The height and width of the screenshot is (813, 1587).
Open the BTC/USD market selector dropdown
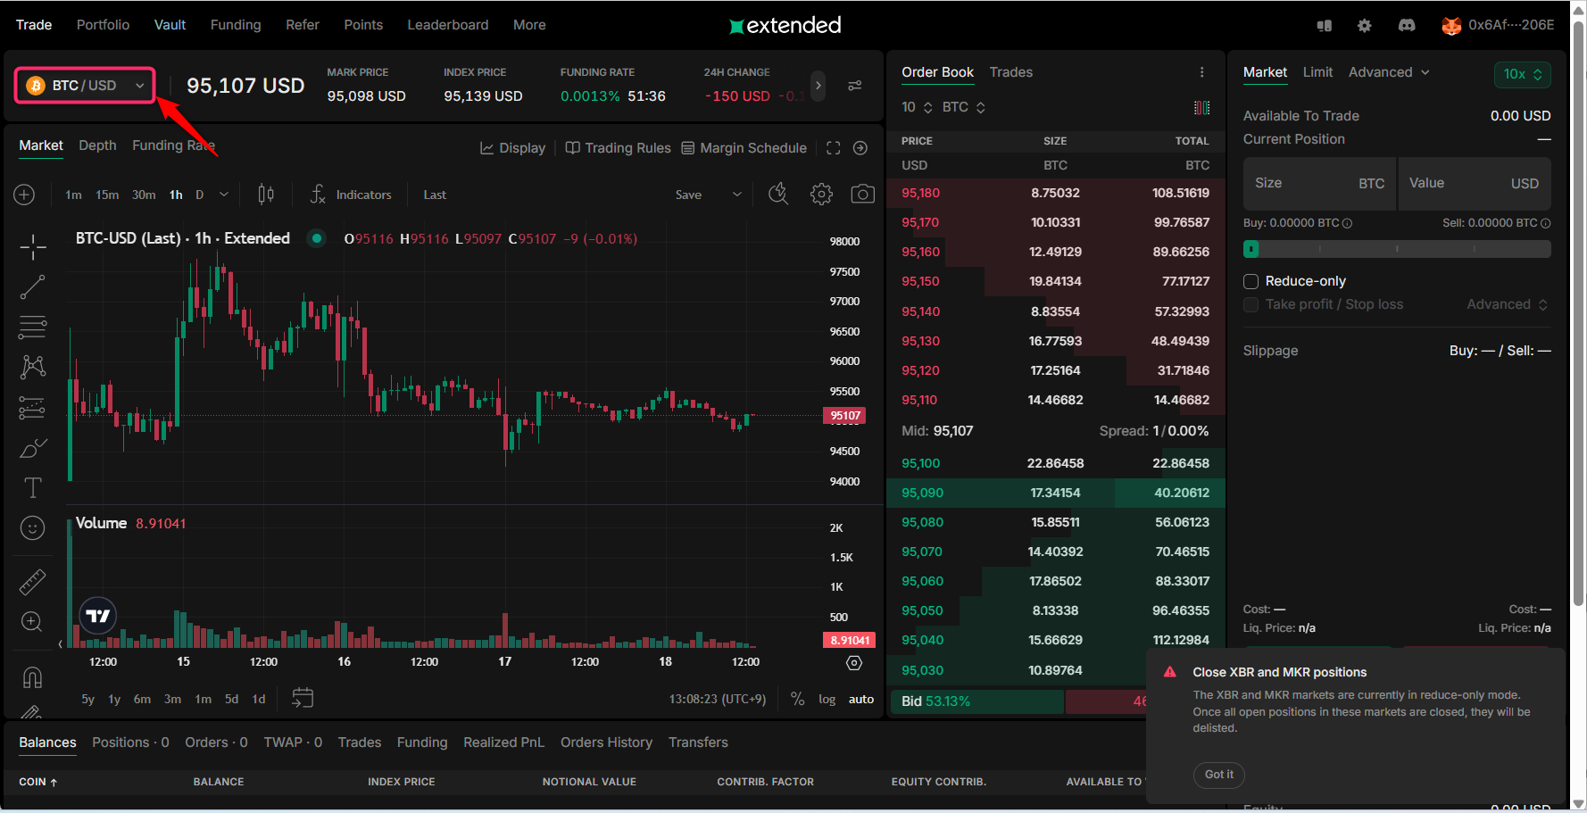click(85, 85)
